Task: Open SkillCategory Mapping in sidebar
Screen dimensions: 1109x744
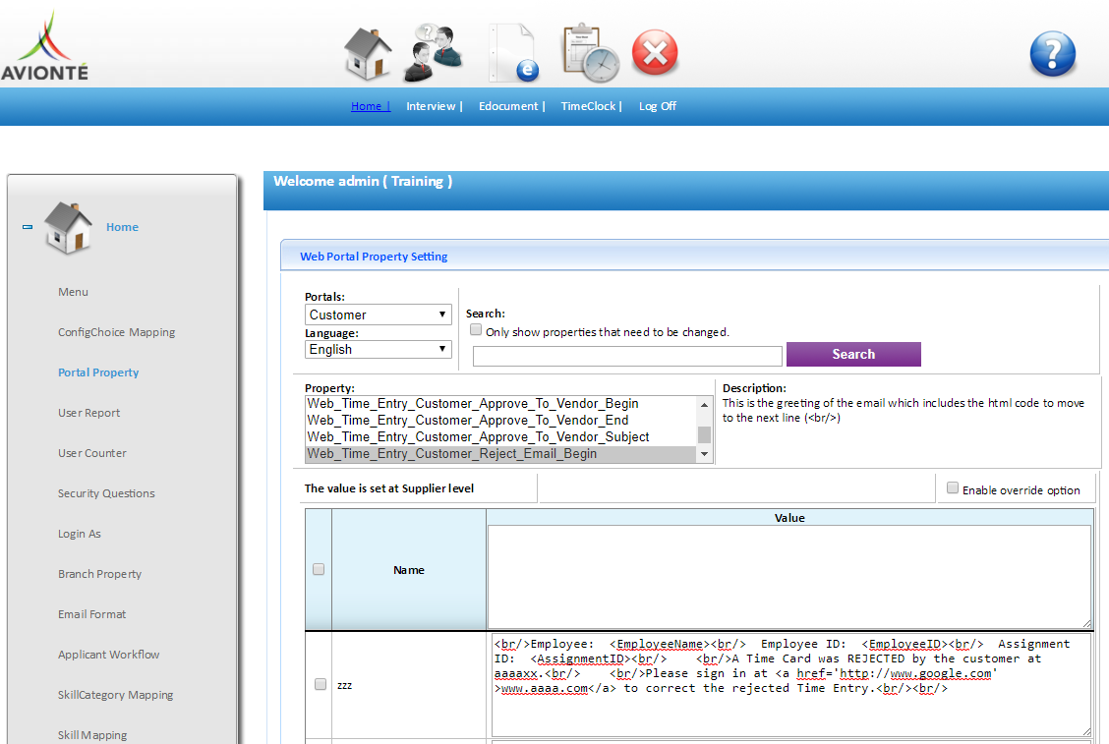Action: pos(115,695)
